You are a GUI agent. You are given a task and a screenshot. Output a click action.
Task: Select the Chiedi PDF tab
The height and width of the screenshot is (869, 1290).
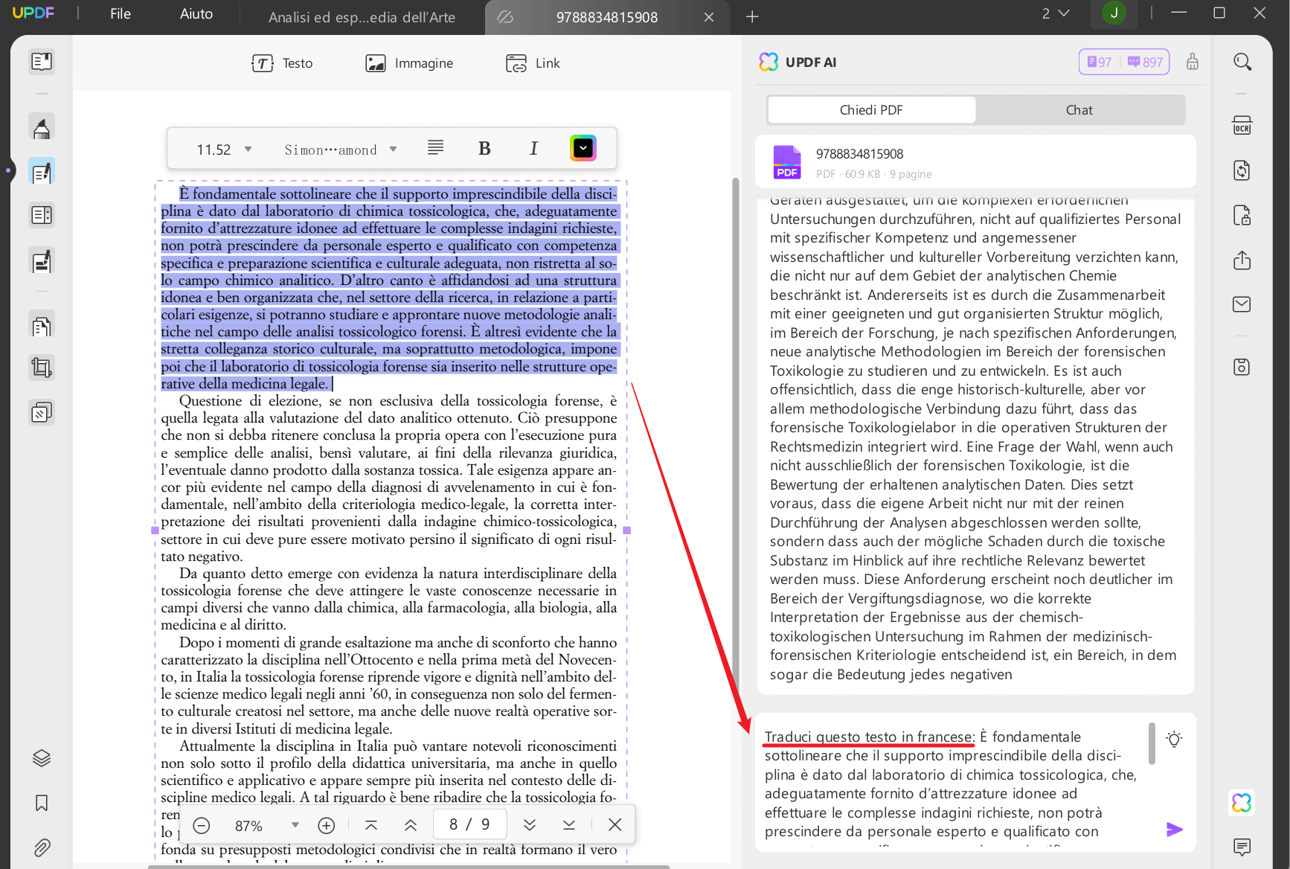coord(871,110)
